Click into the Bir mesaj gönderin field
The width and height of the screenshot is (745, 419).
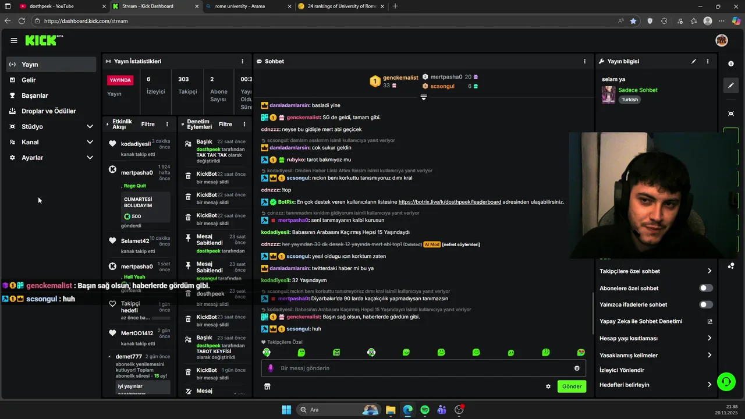(x=424, y=368)
